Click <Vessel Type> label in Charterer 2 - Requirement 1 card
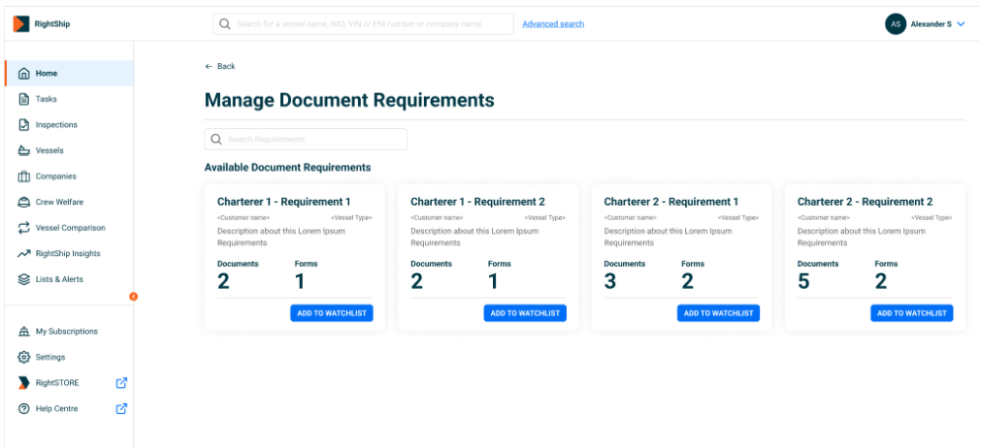 tap(738, 218)
